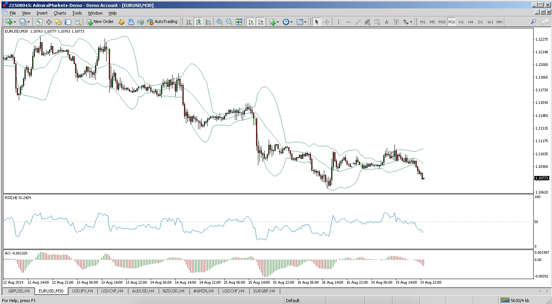The height and width of the screenshot is (304, 552).
Task: Open the Charts menu
Action: pos(60,13)
